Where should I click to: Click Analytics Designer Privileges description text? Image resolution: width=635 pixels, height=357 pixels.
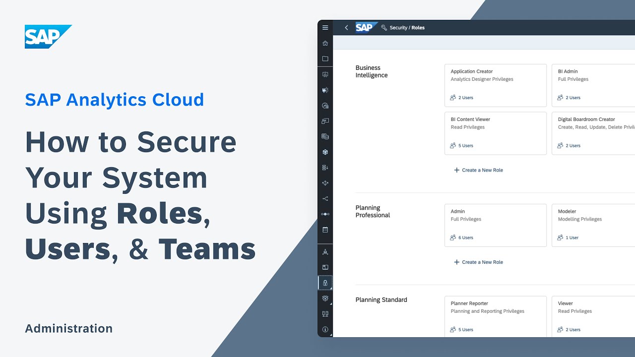[x=482, y=79]
